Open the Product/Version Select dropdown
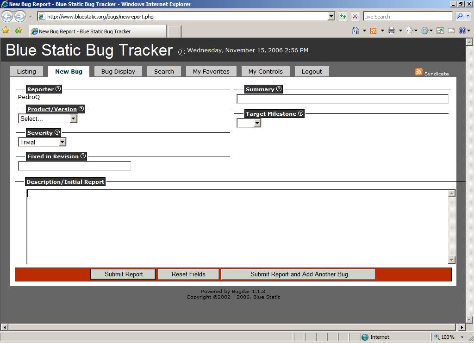The width and height of the screenshot is (474, 343). (x=48, y=118)
